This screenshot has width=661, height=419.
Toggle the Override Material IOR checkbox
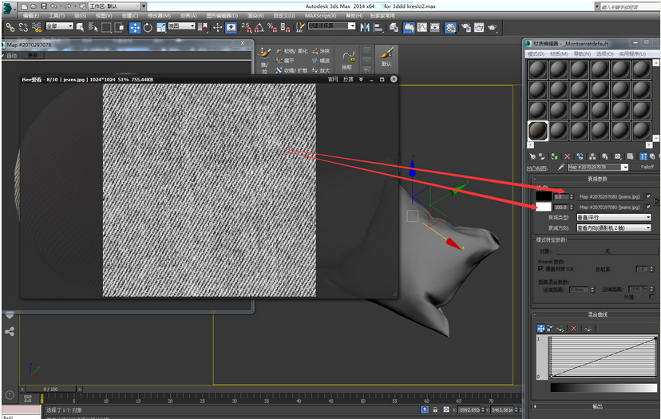click(x=540, y=268)
